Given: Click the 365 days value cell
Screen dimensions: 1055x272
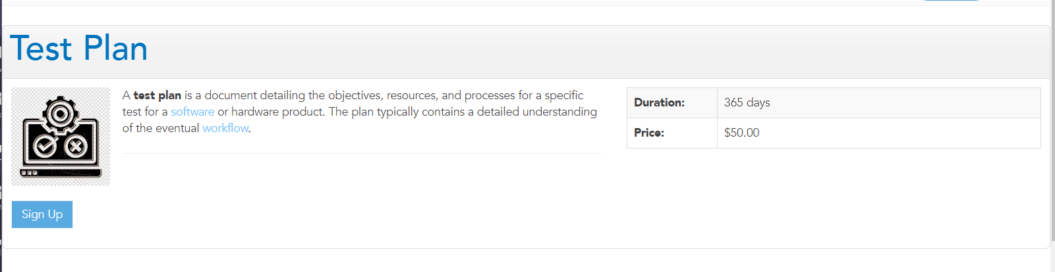Looking at the screenshot, I should coord(879,102).
